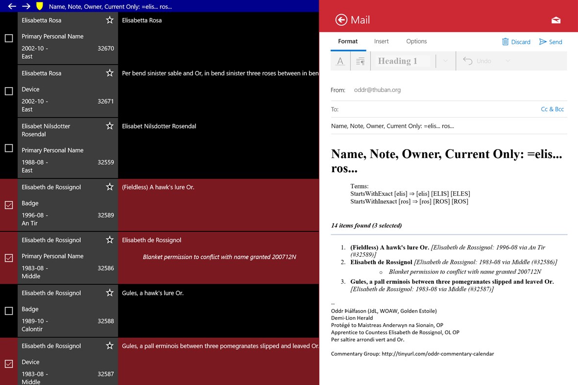Select checkbox for Elisabet Nilsdotter Rosendal

point(9,148)
